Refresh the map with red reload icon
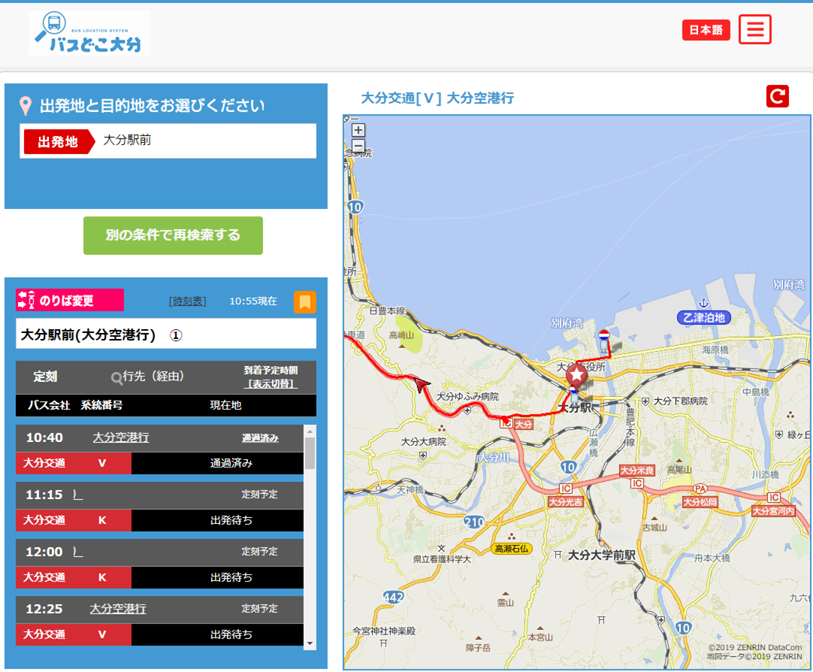This screenshot has width=813, height=672. [x=777, y=96]
